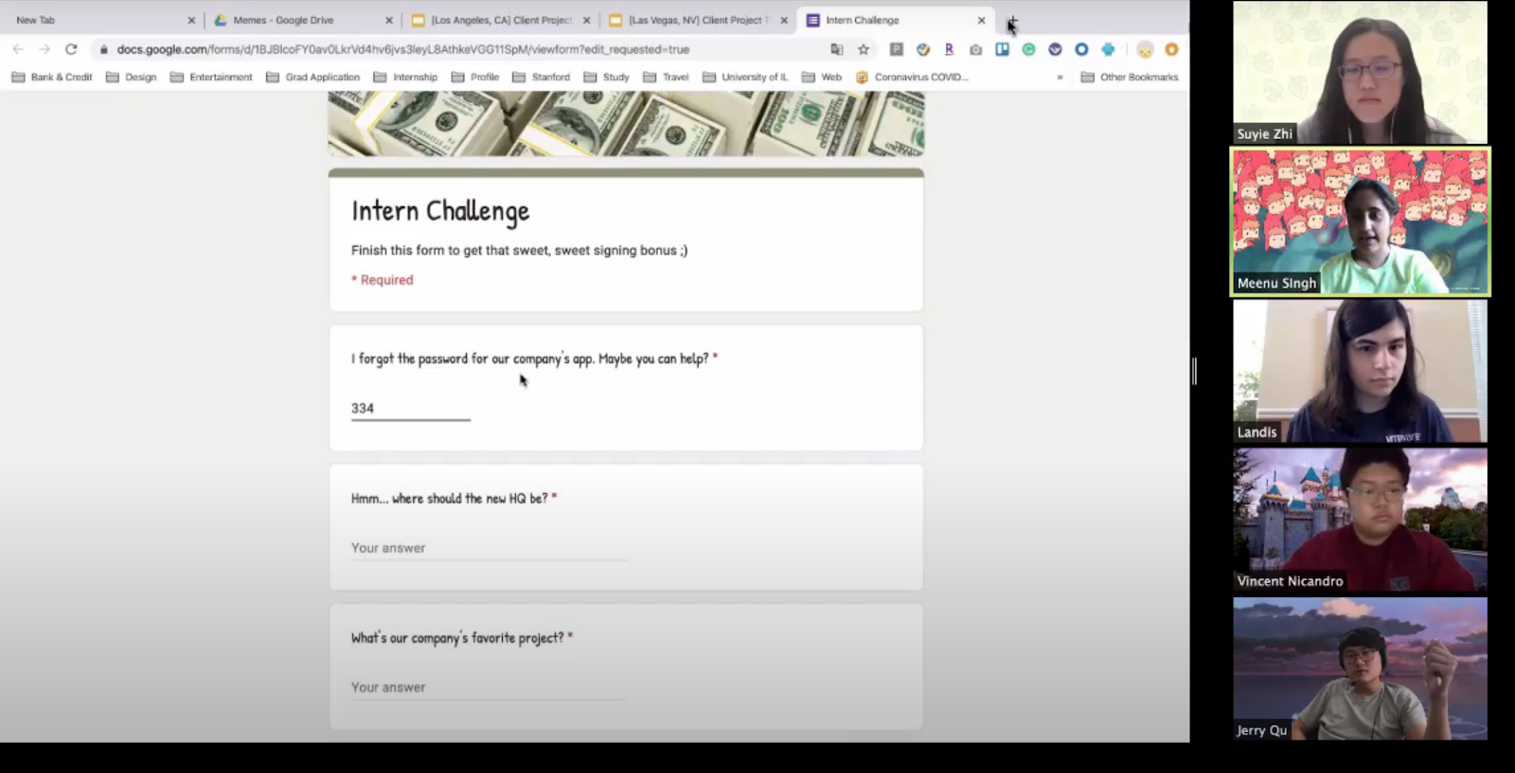This screenshot has width=1515, height=773.
Task: Open the Stanford bookmark folder
Action: 541,78
